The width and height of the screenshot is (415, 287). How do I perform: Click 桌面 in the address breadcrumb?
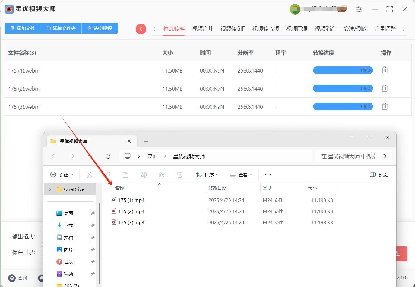click(x=153, y=156)
